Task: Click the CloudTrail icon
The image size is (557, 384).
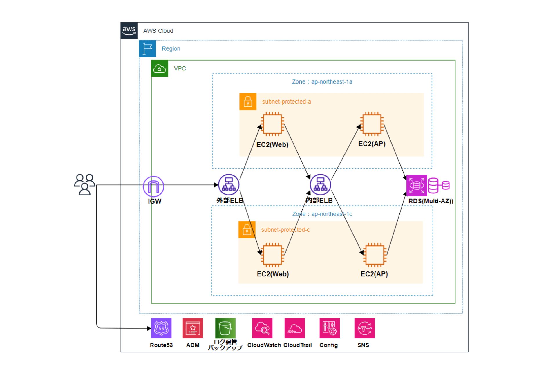Action: (295, 328)
